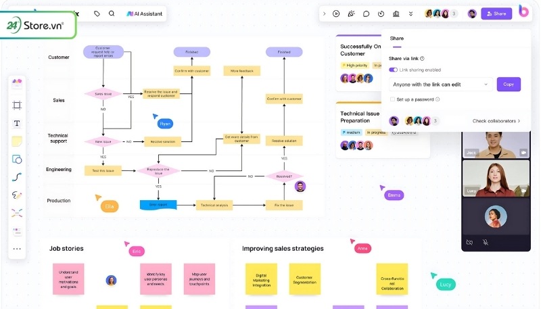The width and height of the screenshot is (541, 309).
Task: Toggle the camera in video call panel
Action: (470, 242)
